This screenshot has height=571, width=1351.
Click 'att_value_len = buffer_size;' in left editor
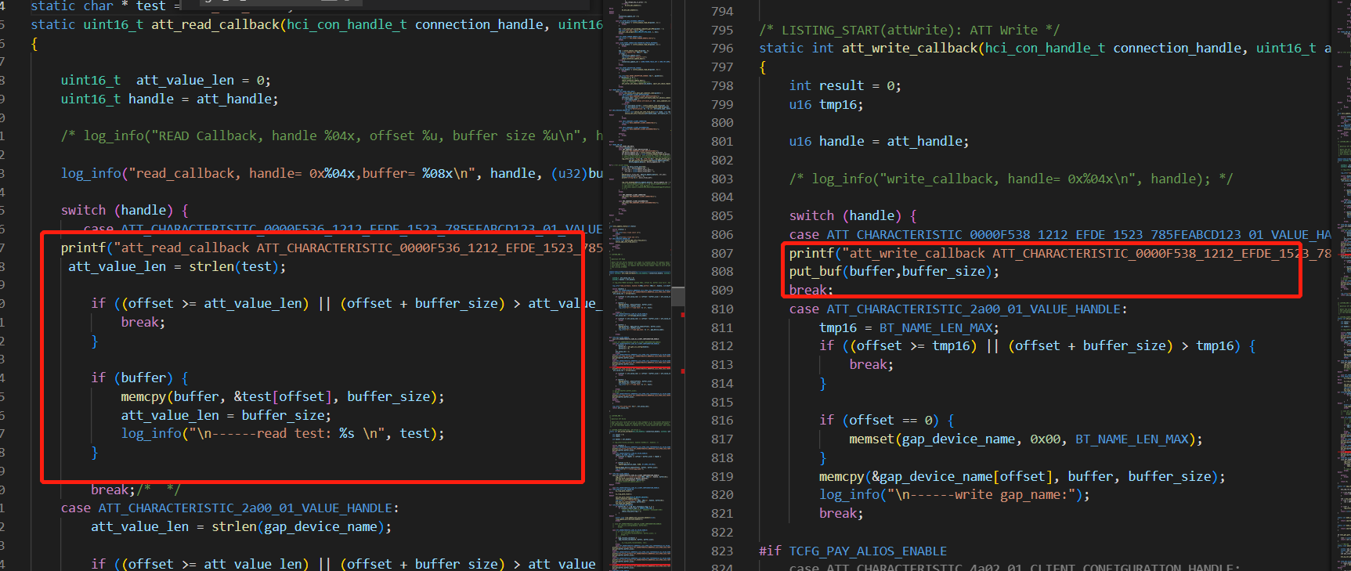[226, 415]
